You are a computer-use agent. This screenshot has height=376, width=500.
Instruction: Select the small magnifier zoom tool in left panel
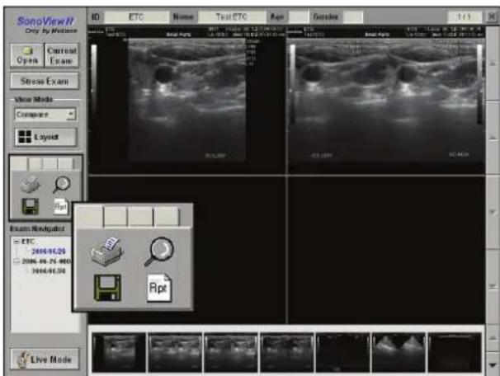pos(61,184)
